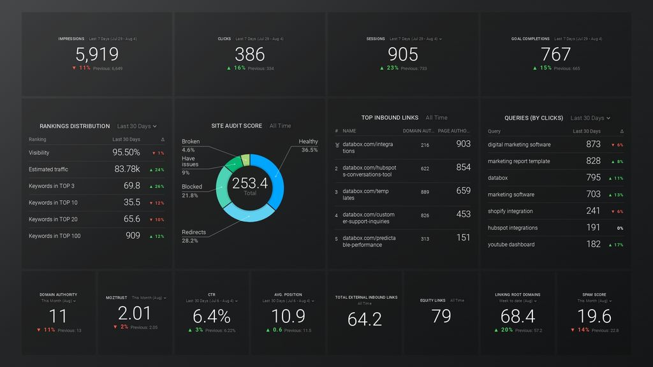The image size is (653, 367).
Task: Open Queries (By Clicks) Last 30 Days dropdown
Action: 590,118
